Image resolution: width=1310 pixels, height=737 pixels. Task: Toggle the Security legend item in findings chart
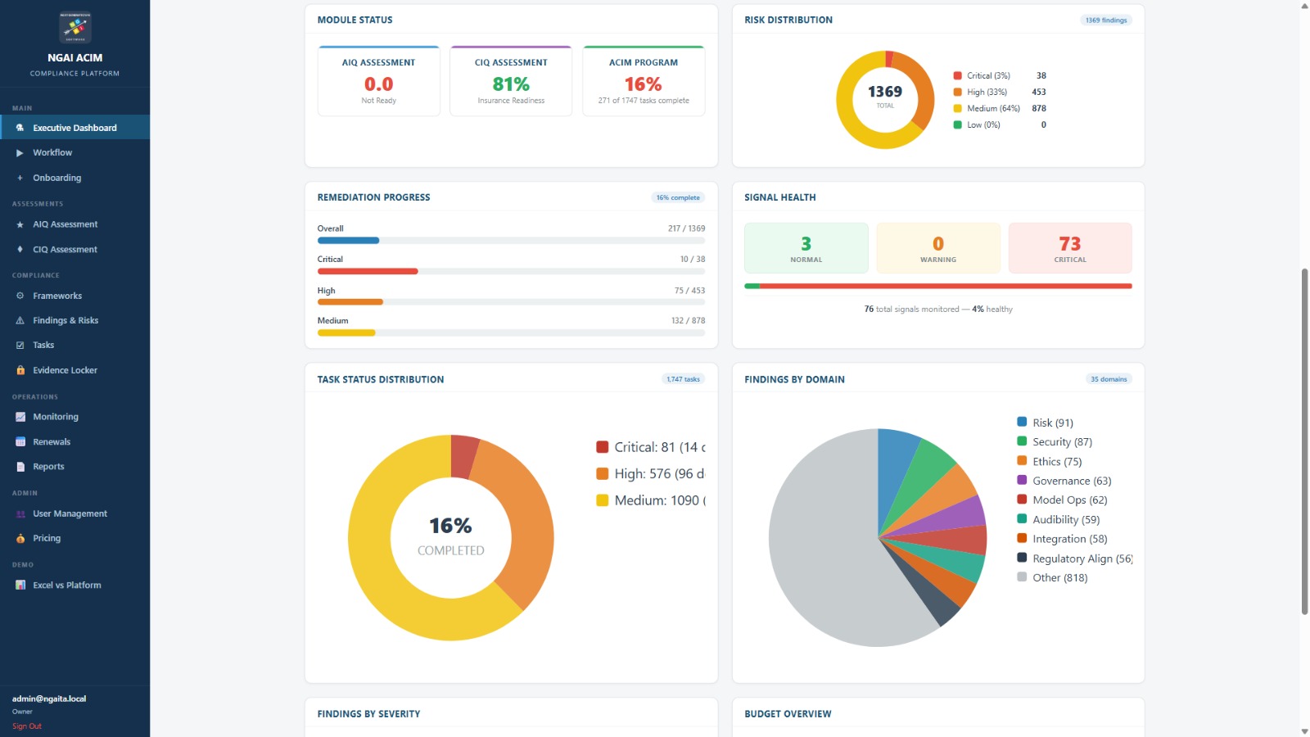tap(1061, 441)
